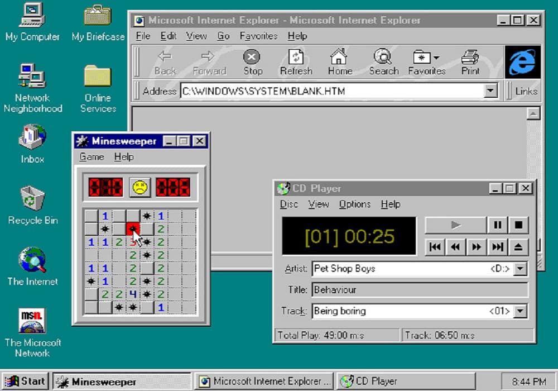Click the Back navigation icon

coord(163,58)
